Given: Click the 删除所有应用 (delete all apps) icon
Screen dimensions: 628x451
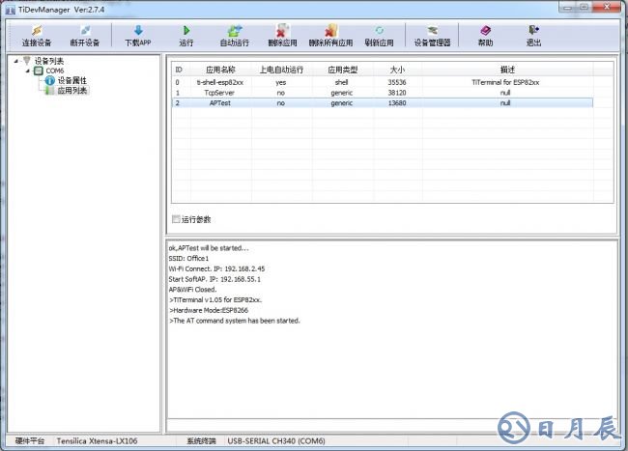Looking at the screenshot, I should point(330,31).
